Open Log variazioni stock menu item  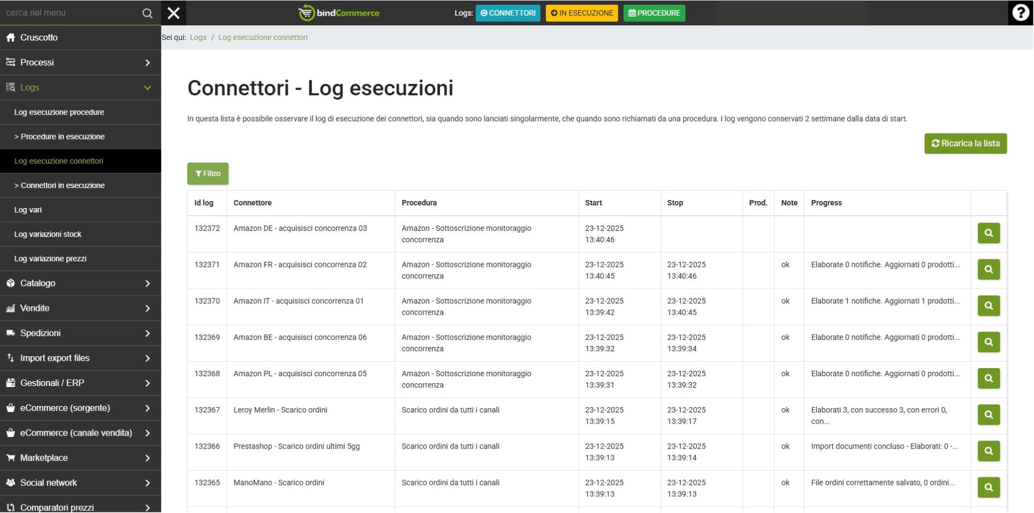(48, 234)
